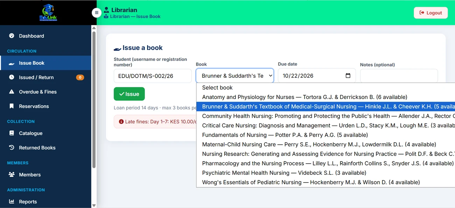455x208 pixels.
Task: Click the Reservations bookmark icon
Action: coord(12,106)
